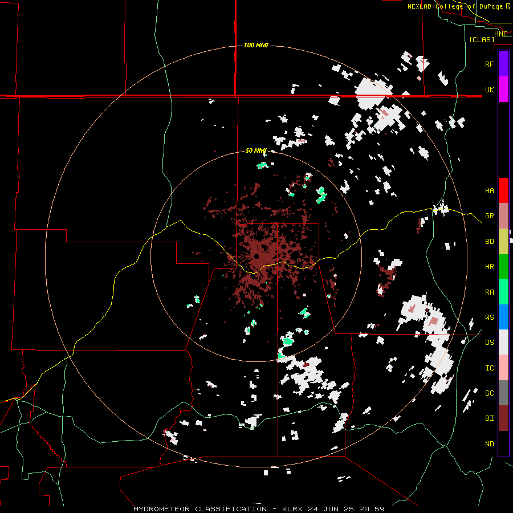Click the HR green legend swatch
The image size is (513, 513).
[503, 267]
